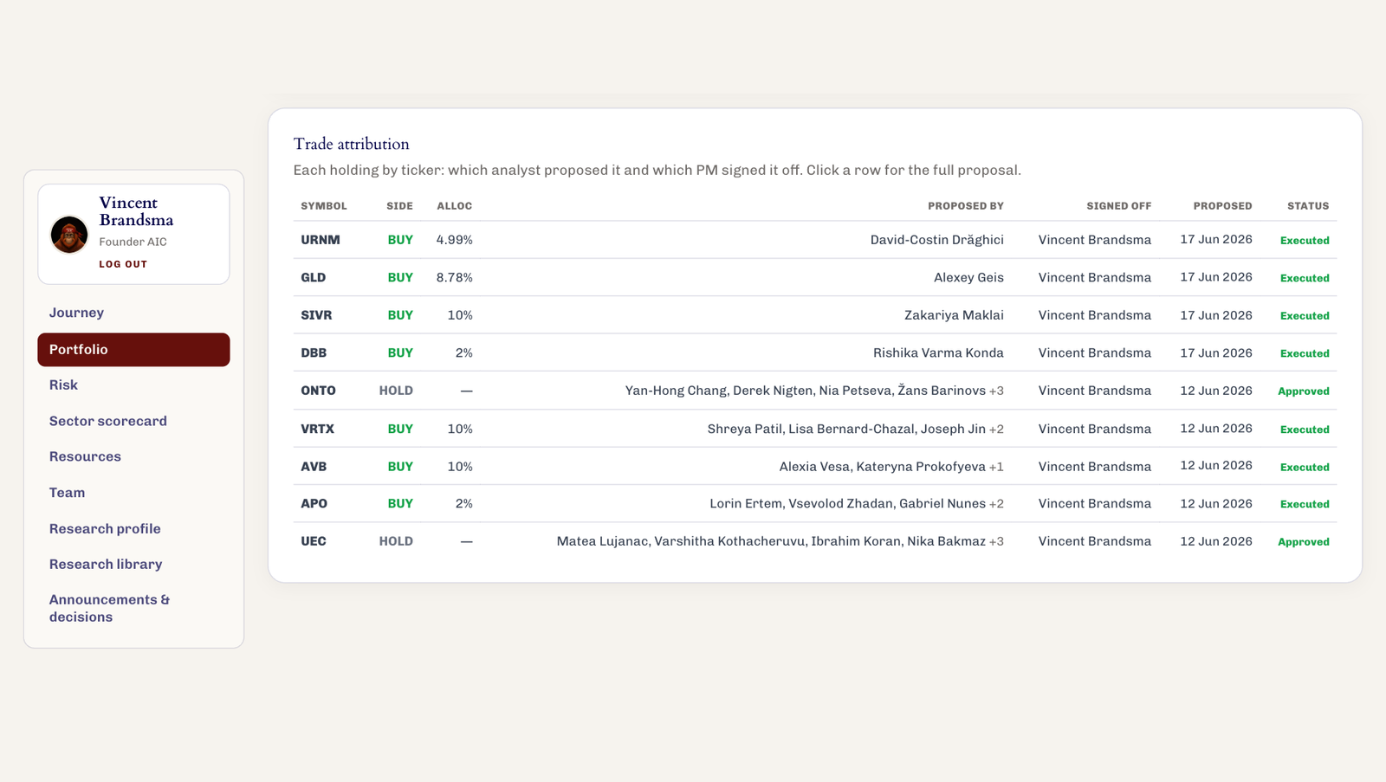Viewport: 1386px width, 782px height.
Task: Click the 17 Jun 2026 date for GLD
Action: [x=1216, y=277]
